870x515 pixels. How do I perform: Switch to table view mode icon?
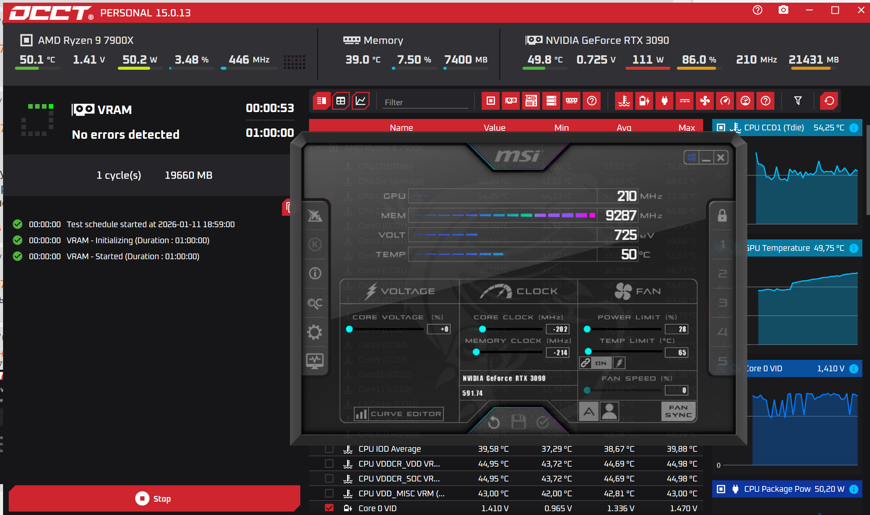[x=340, y=101]
